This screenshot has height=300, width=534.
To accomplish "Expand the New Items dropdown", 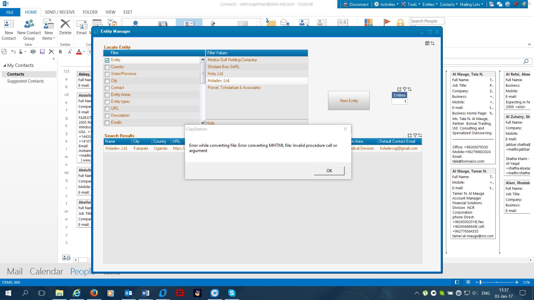I will click(49, 38).
